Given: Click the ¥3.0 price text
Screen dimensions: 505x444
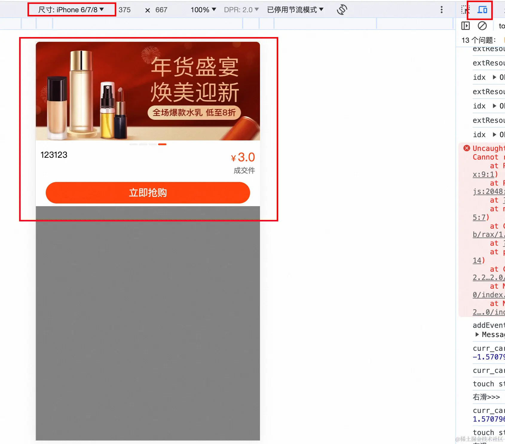Looking at the screenshot, I should pos(243,157).
